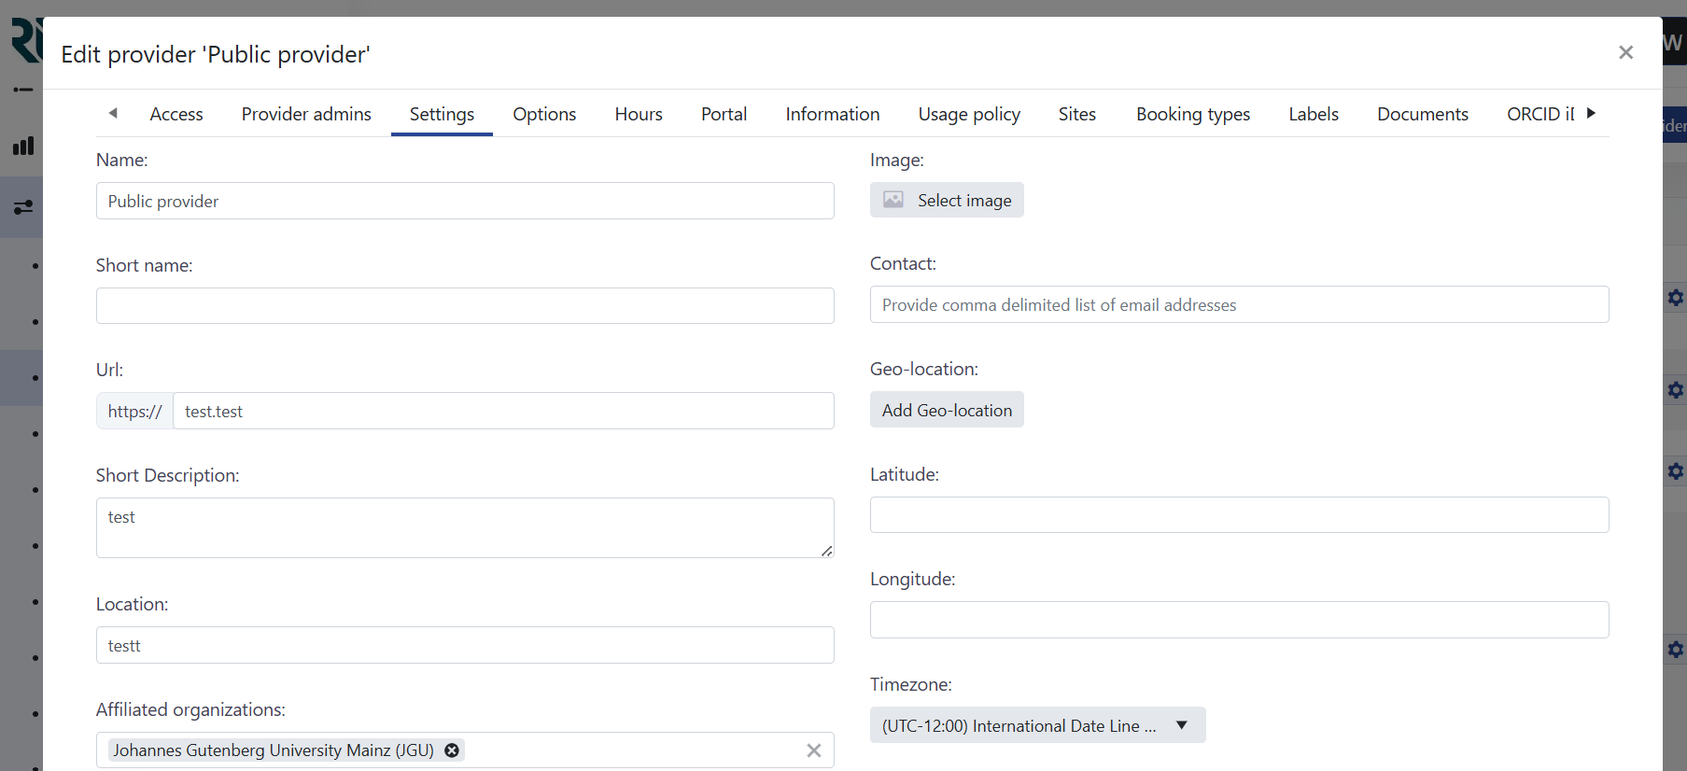The height and width of the screenshot is (771, 1687).
Task: Open the Booking types tab
Action: coord(1193,114)
